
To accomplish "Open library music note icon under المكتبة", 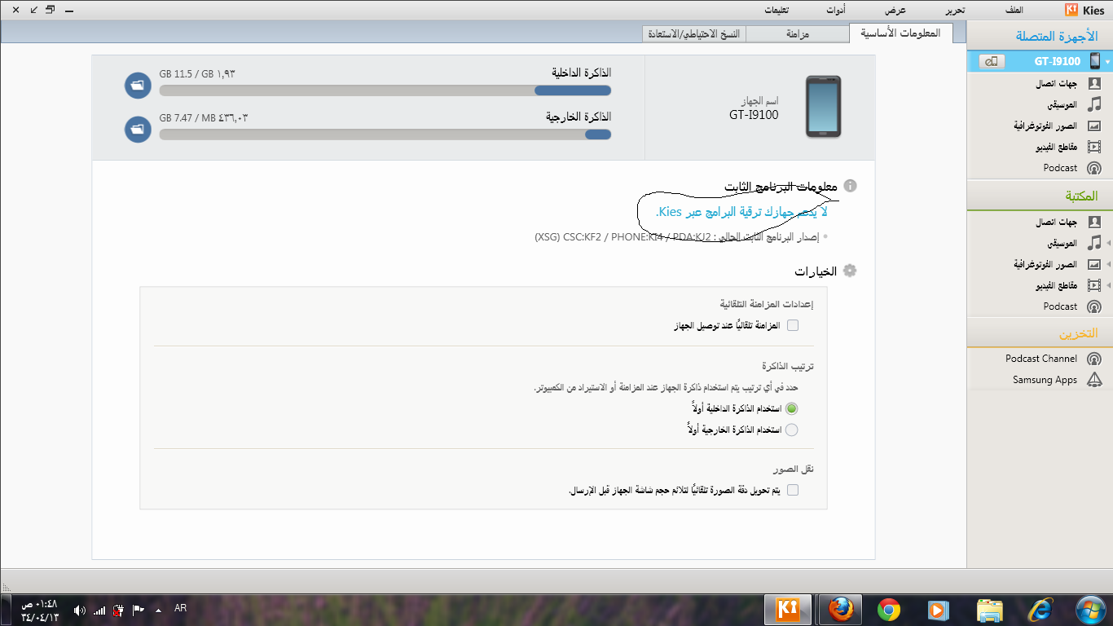I will (x=1094, y=243).
